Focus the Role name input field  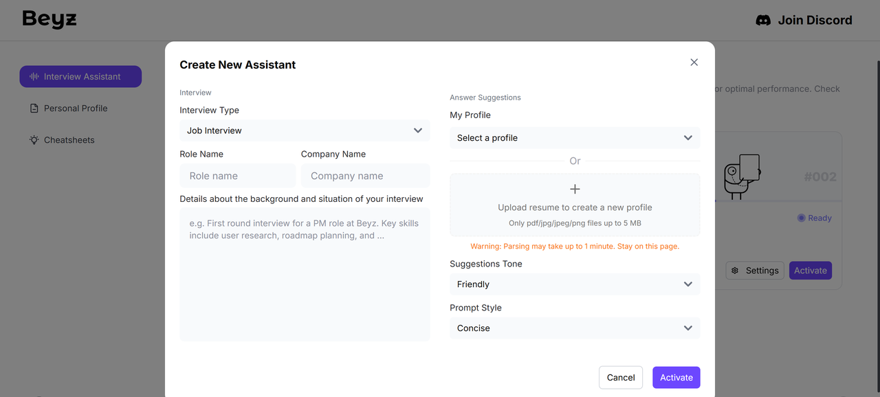[237, 176]
